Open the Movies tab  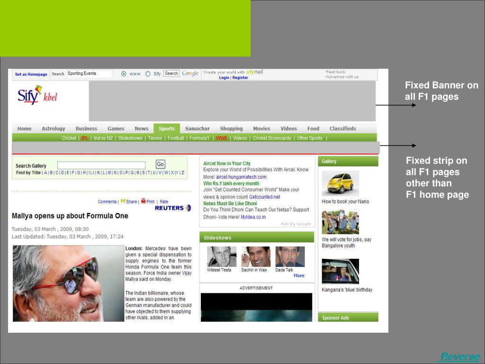[261, 128]
